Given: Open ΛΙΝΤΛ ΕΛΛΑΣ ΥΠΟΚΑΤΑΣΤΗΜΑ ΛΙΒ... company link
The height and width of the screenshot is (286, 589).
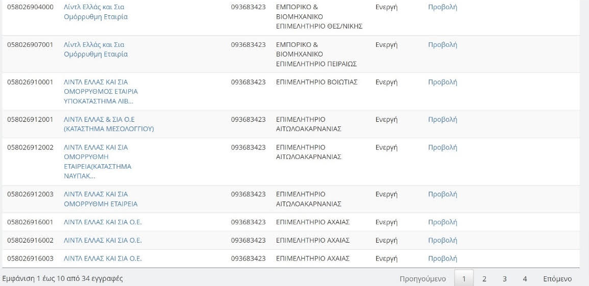Looking at the screenshot, I should [101, 91].
